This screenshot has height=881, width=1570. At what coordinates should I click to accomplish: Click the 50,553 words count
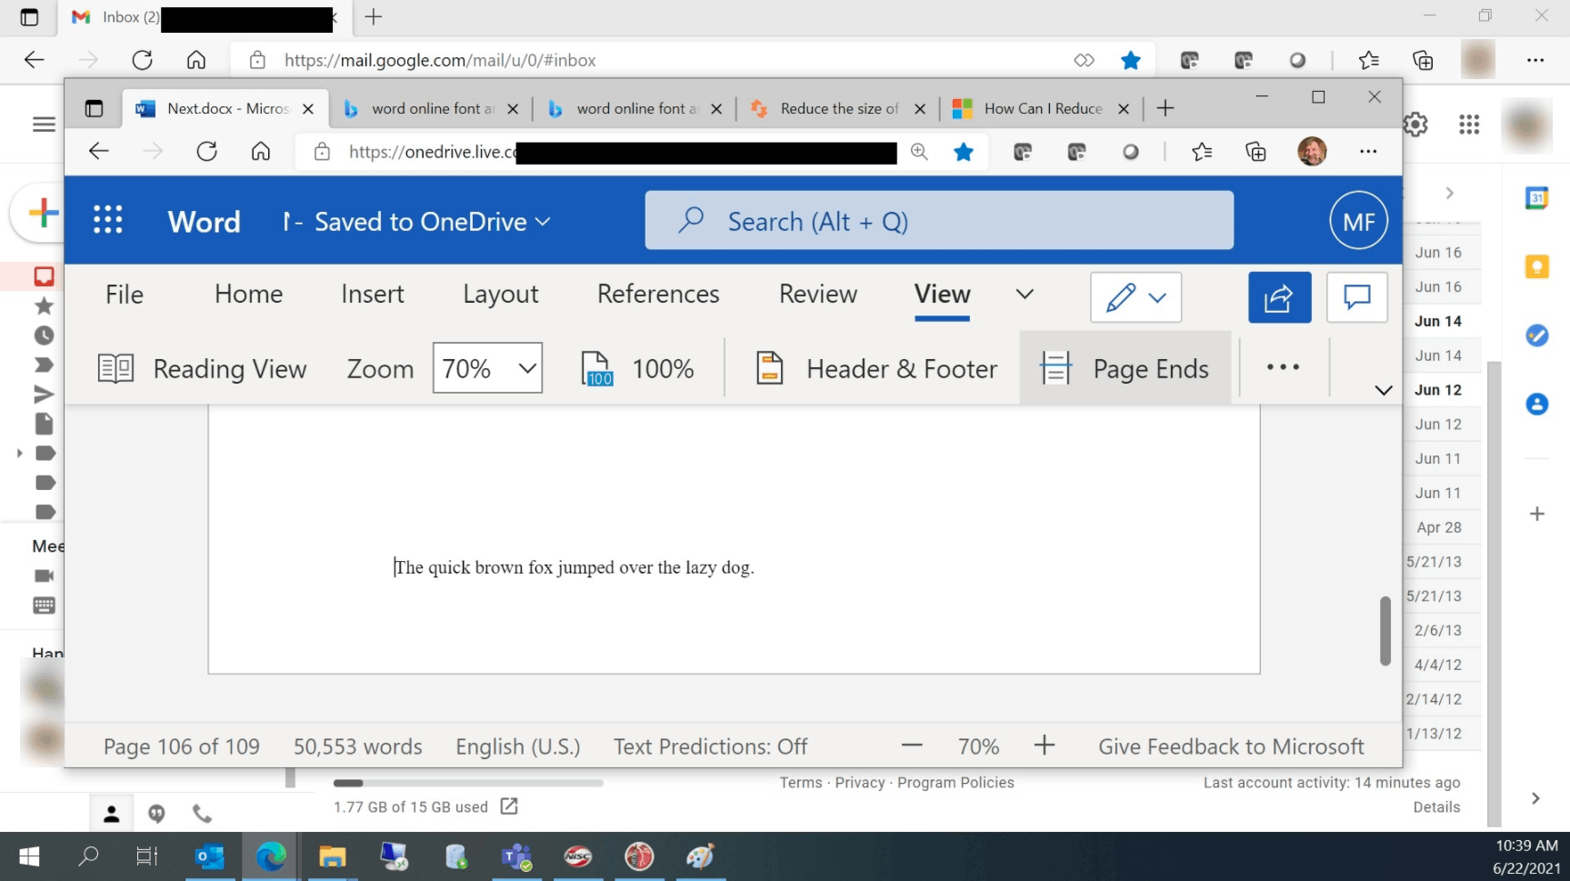(x=357, y=746)
